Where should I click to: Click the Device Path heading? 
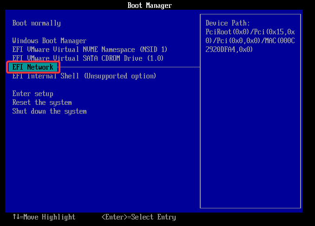point(228,23)
